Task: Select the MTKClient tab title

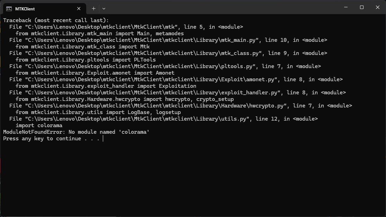Action: point(25,9)
